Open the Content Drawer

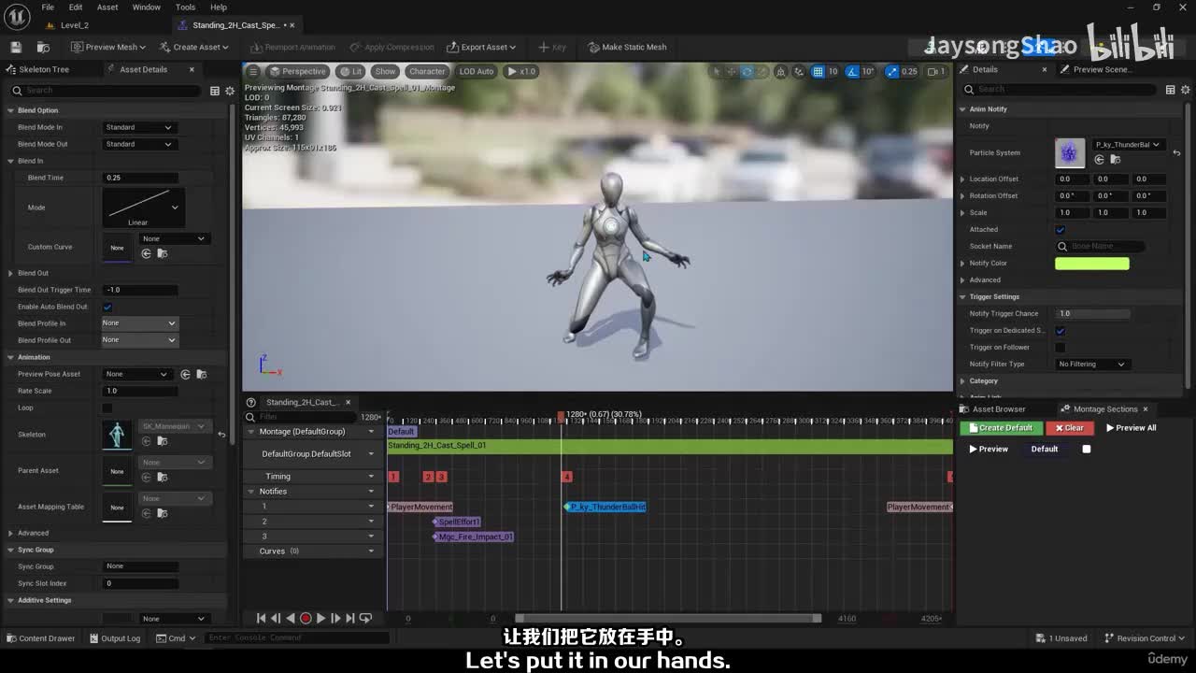tap(40, 638)
